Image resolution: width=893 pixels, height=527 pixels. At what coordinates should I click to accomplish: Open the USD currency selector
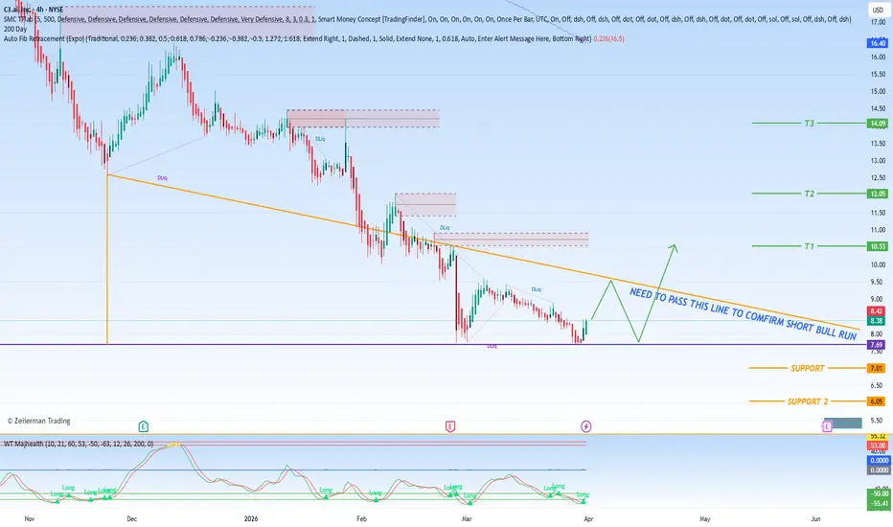click(x=878, y=10)
